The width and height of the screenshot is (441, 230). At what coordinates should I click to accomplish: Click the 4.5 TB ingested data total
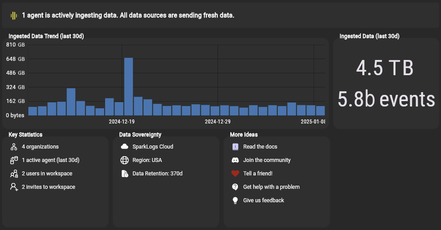tap(385, 68)
